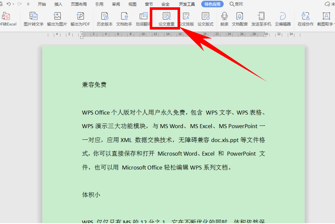The width and height of the screenshot is (335, 224).
Task: Start 在线协作 online collaboration
Action: click(x=305, y=19)
